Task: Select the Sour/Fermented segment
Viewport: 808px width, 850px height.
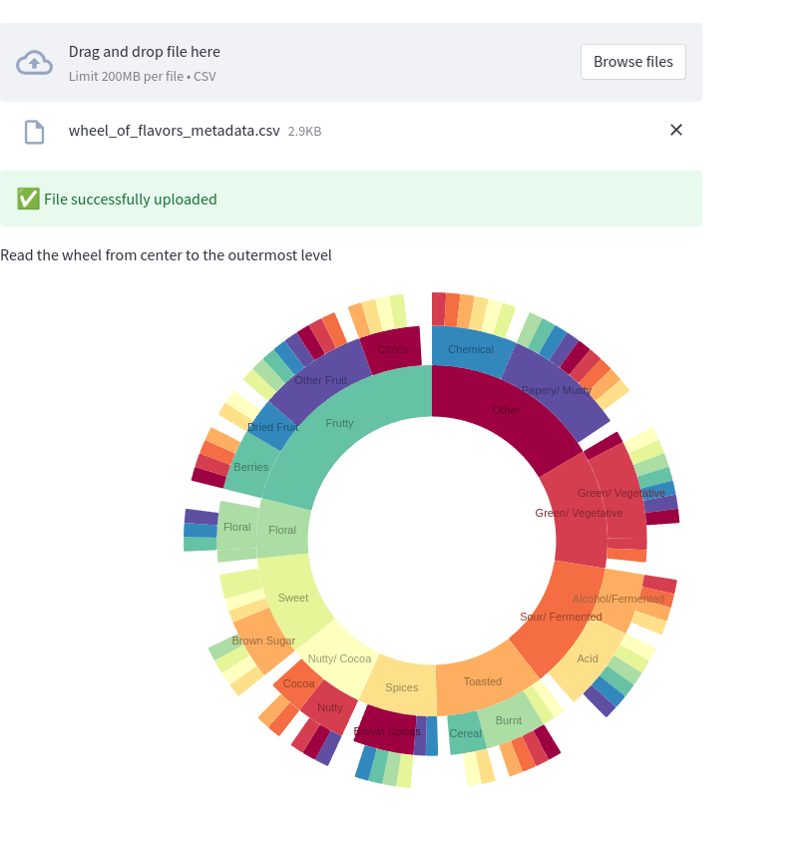Action: 560,617
